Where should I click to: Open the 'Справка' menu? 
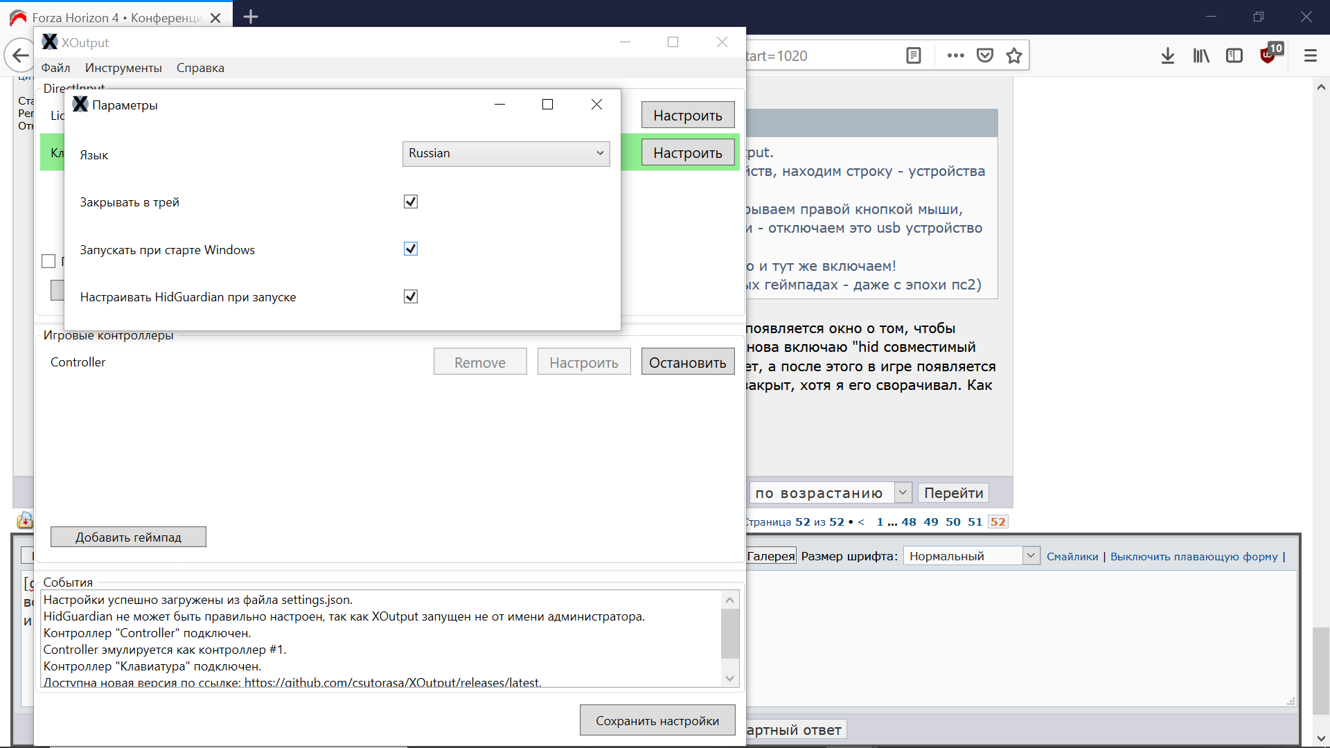(x=200, y=68)
